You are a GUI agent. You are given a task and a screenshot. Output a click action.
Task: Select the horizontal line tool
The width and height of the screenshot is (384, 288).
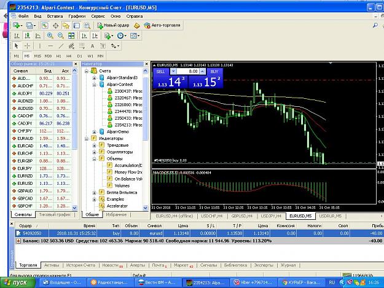click(50, 46)
